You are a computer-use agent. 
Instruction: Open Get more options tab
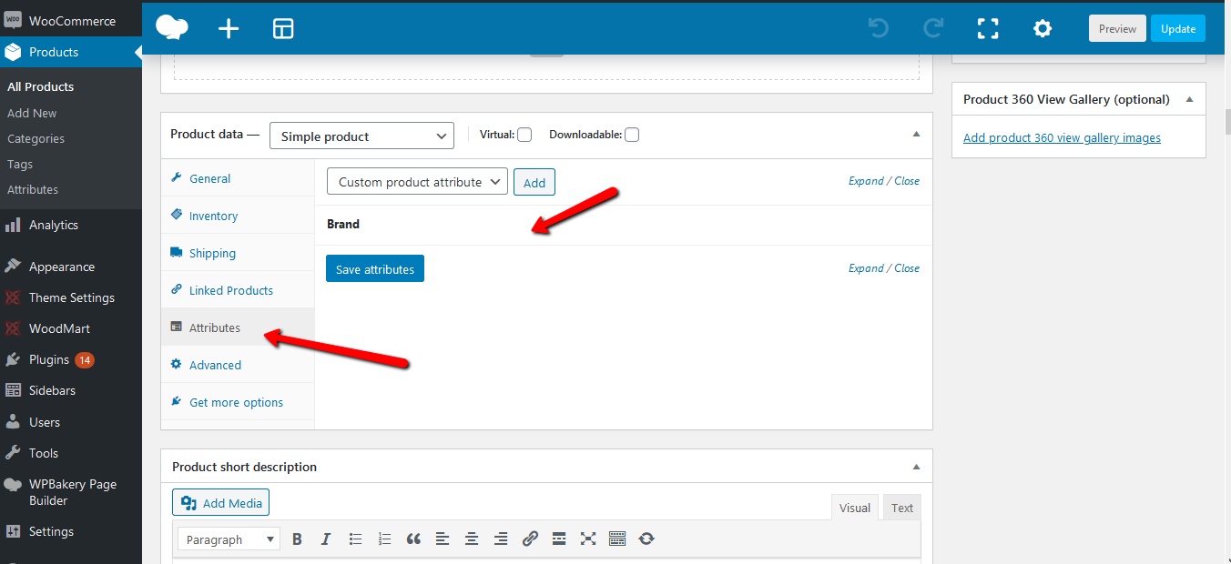(238, 402)
